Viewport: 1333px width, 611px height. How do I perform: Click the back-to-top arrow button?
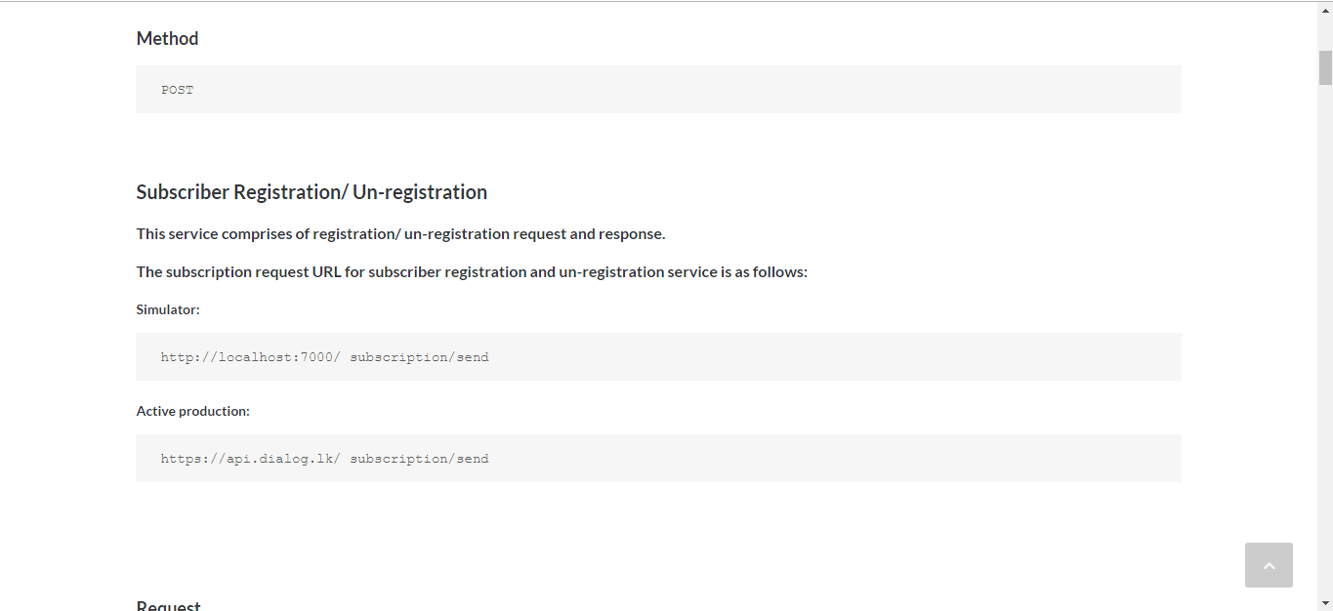[x=1269, y=565]
